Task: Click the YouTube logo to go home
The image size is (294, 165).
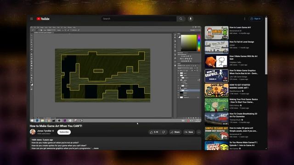Action: (x=43, y=19)
